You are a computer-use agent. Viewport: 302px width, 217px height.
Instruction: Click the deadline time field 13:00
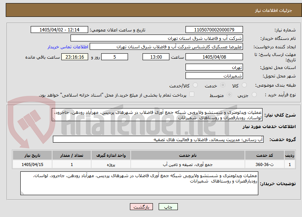tap(156, 57)
